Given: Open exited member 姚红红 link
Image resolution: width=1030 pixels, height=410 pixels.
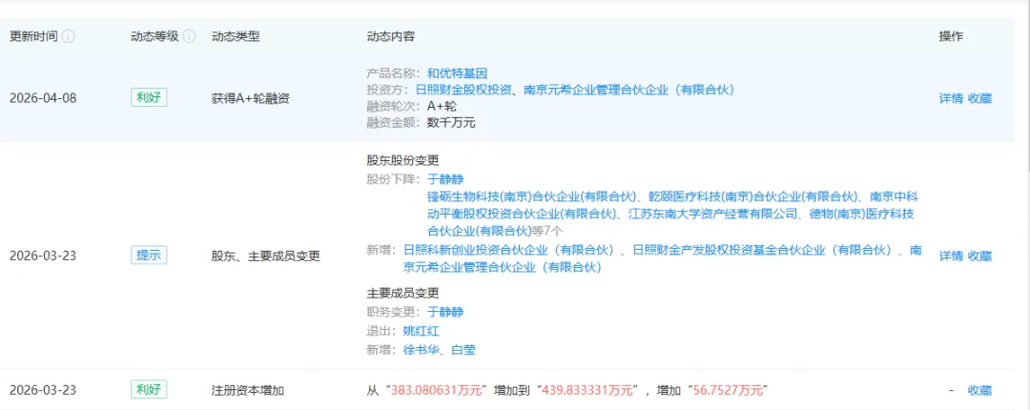Looking at the screenshot, I should pos(422,331).
